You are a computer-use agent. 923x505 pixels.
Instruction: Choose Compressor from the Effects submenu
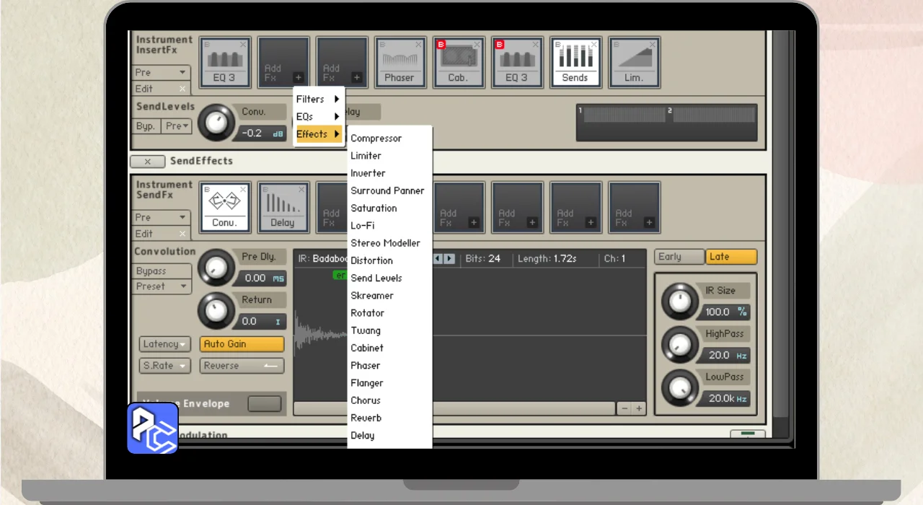(x=376, y=139)
